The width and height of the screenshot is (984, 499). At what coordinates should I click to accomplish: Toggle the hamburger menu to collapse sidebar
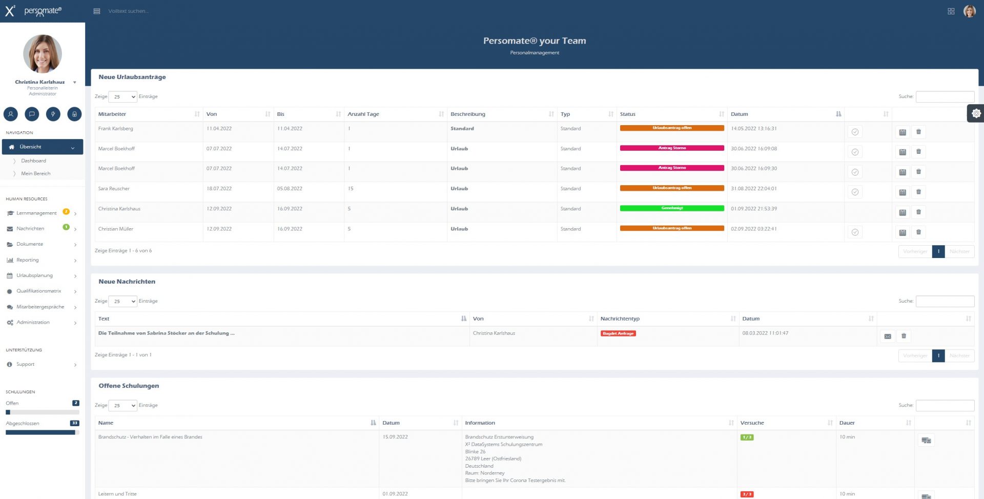point(96,11)
